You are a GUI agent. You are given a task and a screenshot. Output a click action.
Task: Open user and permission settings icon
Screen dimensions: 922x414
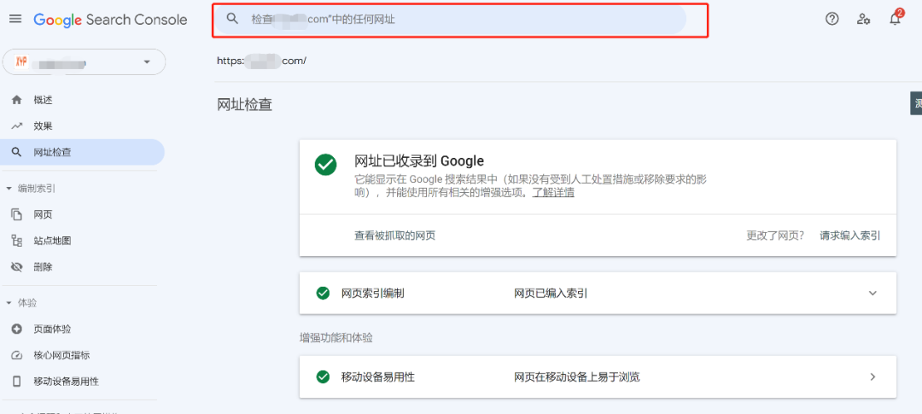[863, 19]
